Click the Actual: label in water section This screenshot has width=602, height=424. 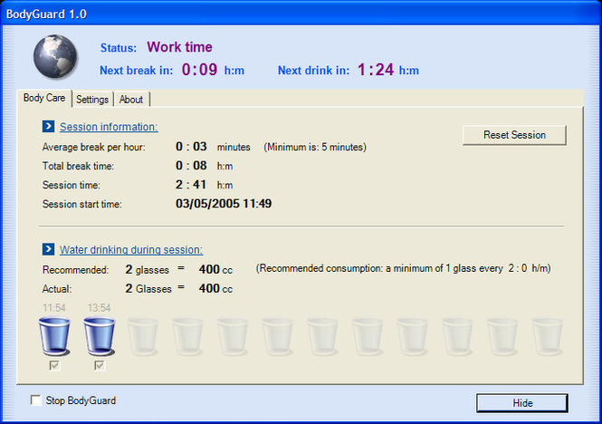(x=57, y=289)
